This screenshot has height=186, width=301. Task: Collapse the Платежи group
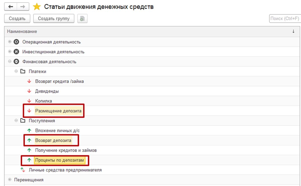(x=16, y=71)
